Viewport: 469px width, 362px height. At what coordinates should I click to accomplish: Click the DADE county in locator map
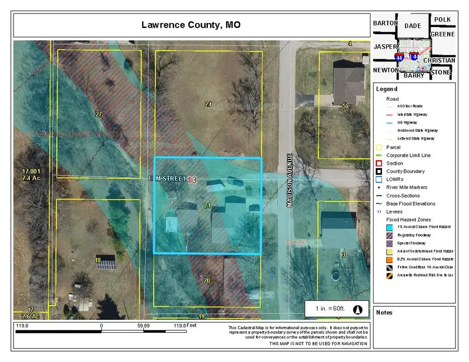[412, 26]
